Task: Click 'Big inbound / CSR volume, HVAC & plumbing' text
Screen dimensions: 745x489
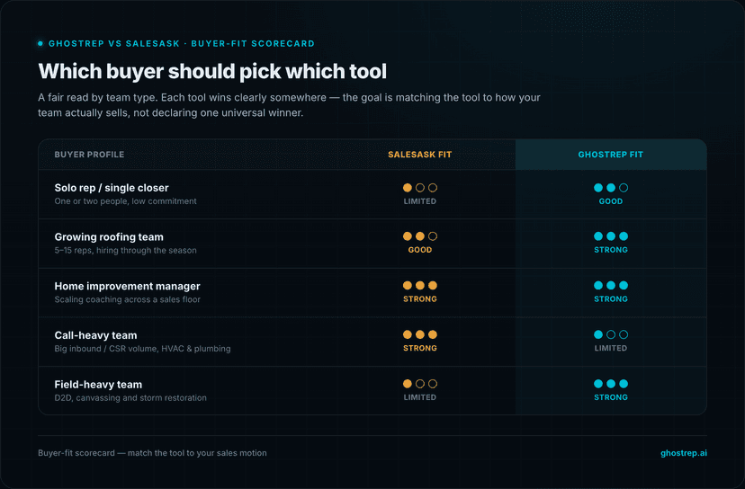Action: click(x=142, y=349)
